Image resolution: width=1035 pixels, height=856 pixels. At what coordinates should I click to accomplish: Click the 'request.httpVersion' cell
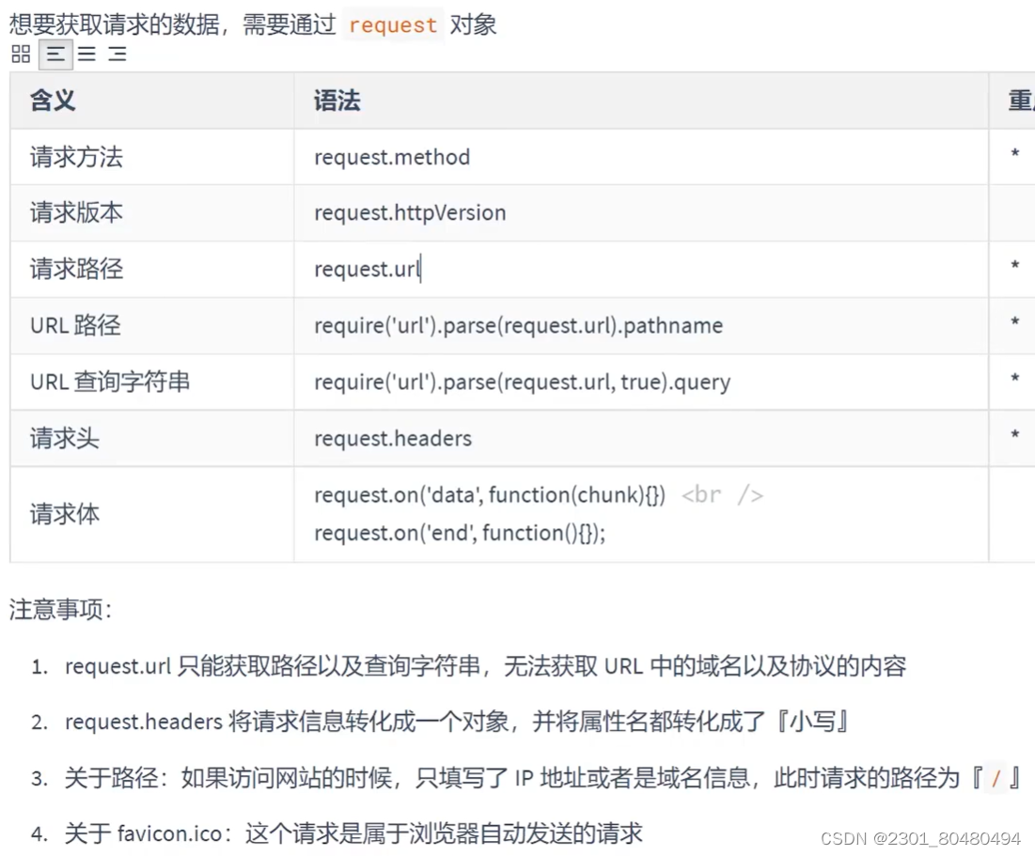tap(641, 213)
